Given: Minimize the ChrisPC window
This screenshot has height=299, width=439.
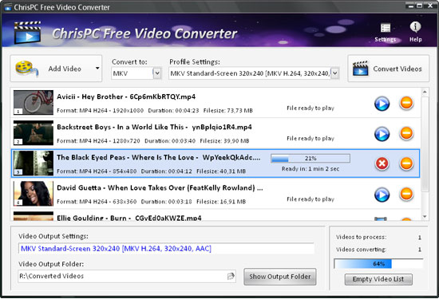Looking at the screenshot, I should (x=411, y=6).
